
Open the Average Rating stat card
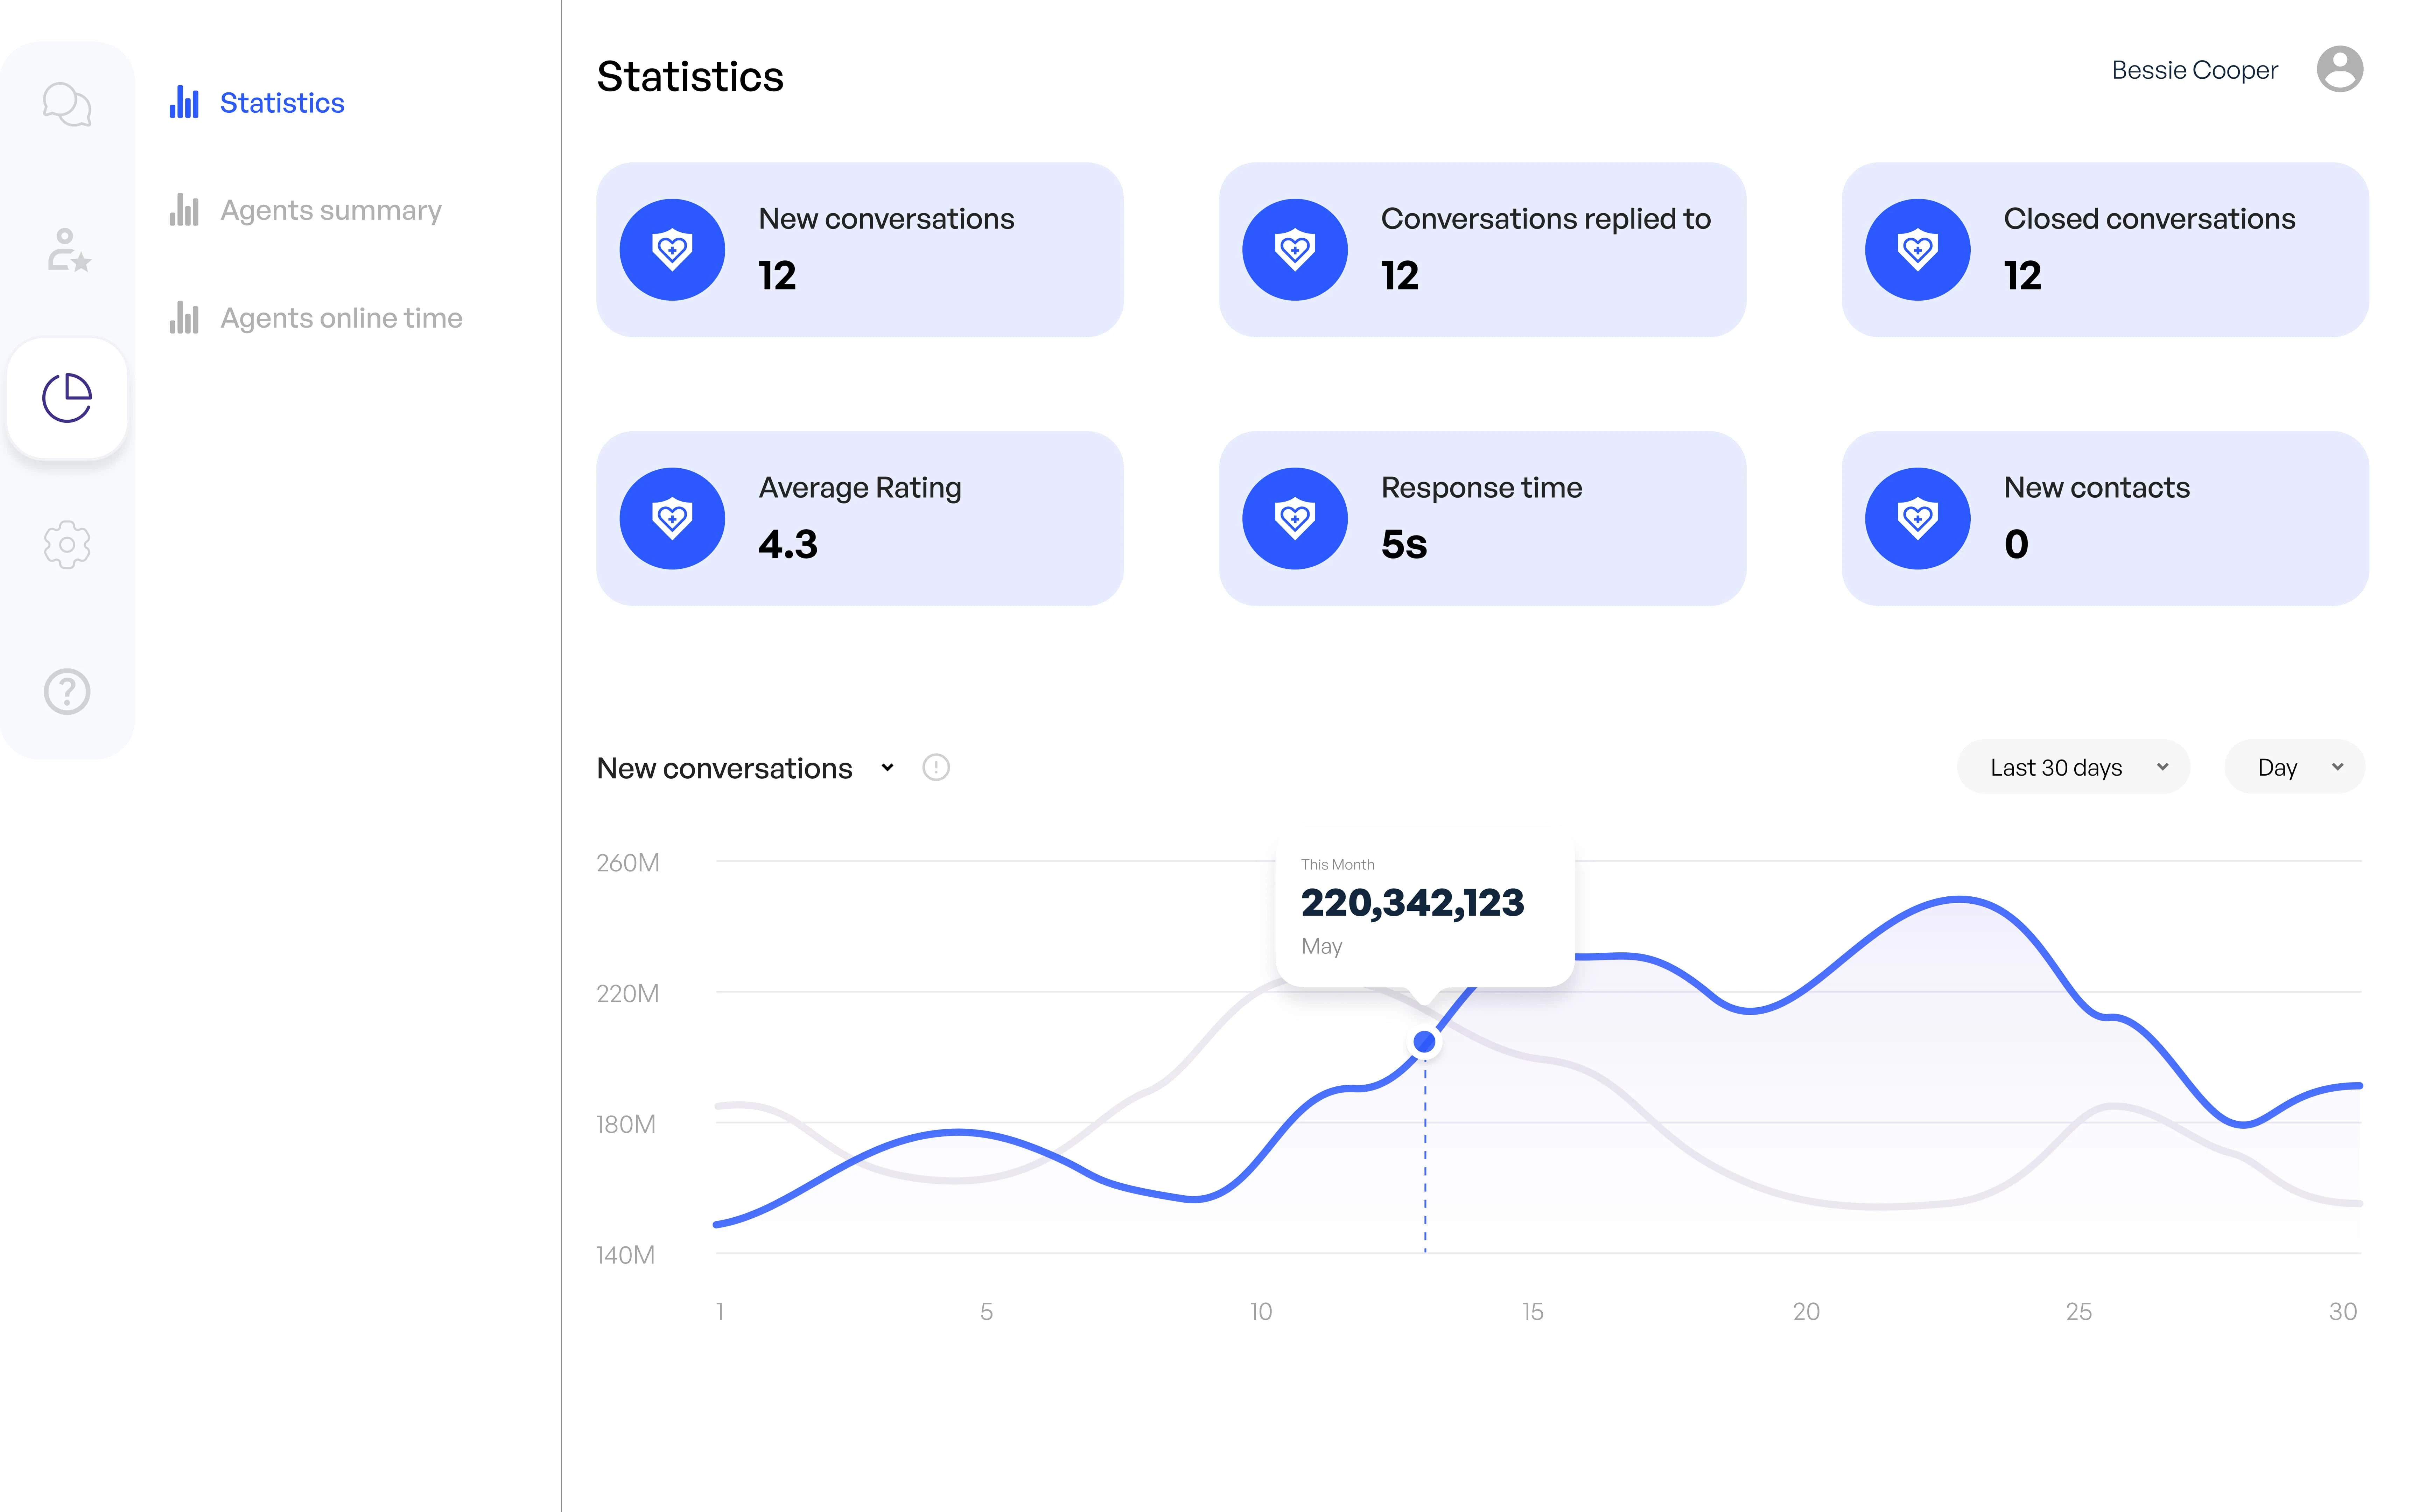click(x=860, y=518)
